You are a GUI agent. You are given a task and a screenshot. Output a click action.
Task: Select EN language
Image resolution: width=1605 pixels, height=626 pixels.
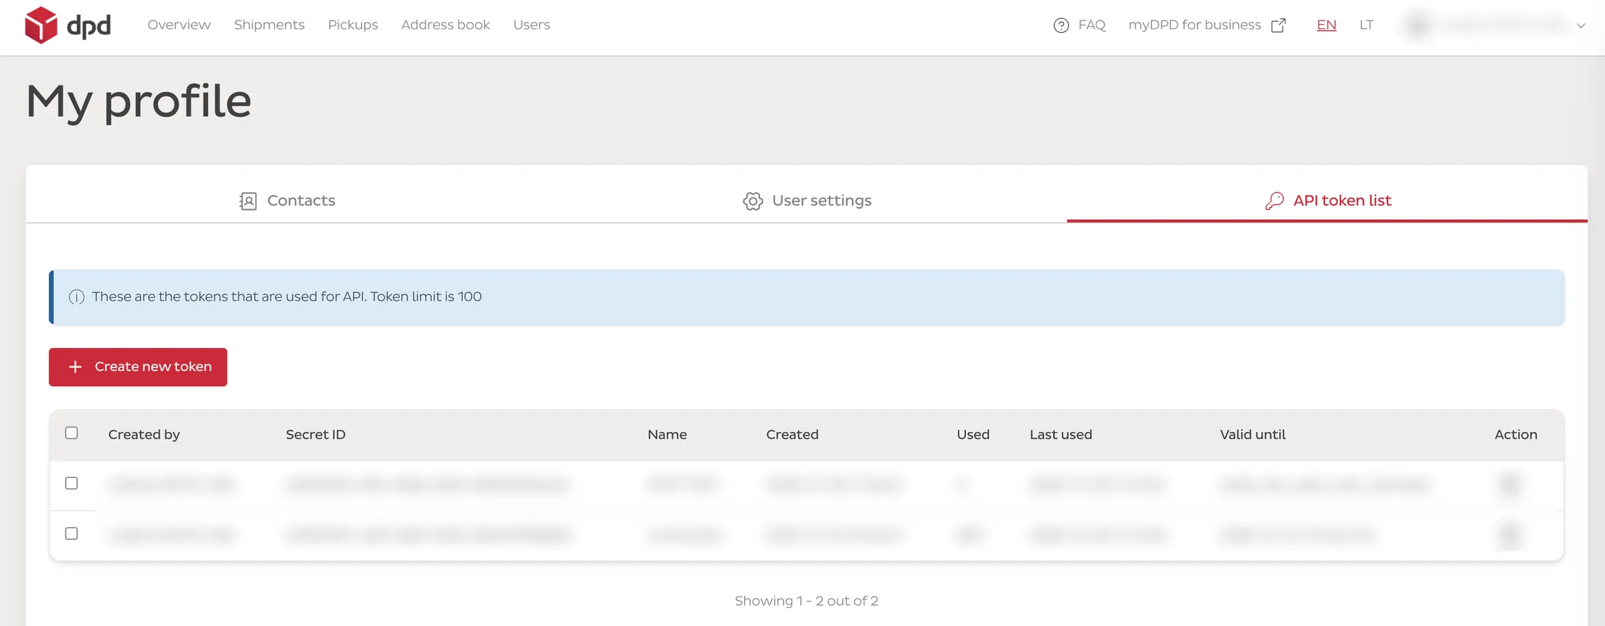(x=1326, y=25)
